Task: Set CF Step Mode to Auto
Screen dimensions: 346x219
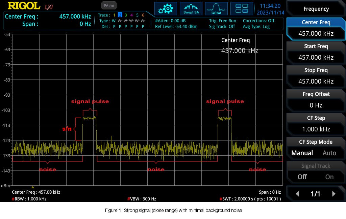Action: pyautogui.click(x=329, y=153)
